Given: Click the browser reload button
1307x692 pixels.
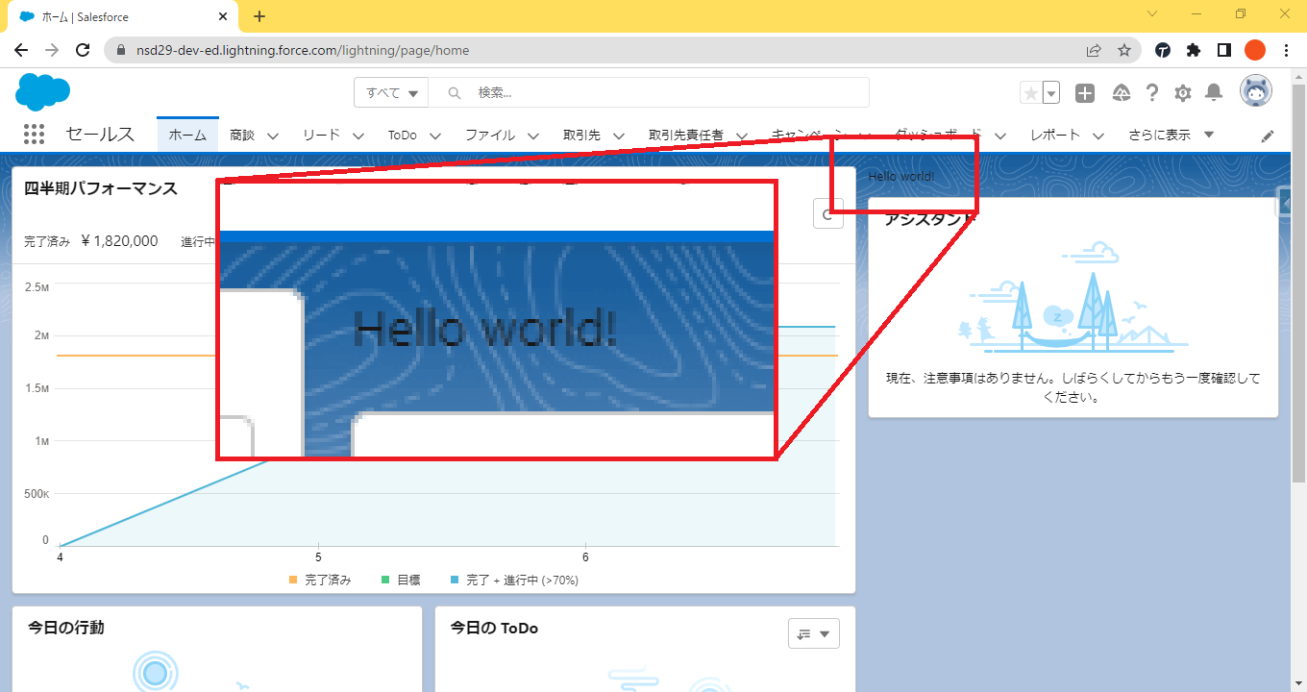Looking at the screenshot, I should [x=83, y=50].
